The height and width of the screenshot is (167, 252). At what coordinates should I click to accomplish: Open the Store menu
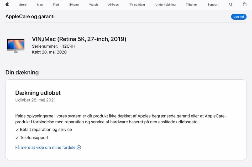tap(23, 5)
